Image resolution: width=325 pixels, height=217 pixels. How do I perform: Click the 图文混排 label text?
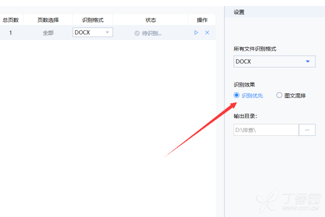295,95
